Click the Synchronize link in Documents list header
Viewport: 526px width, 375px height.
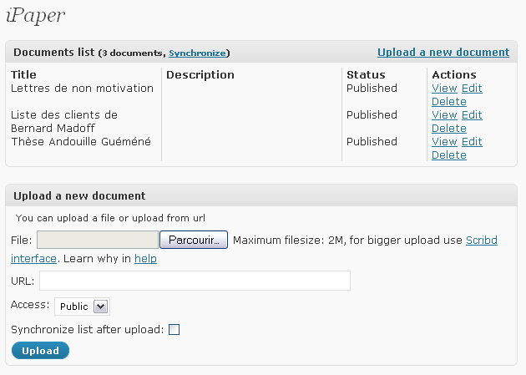coord(197,53)
